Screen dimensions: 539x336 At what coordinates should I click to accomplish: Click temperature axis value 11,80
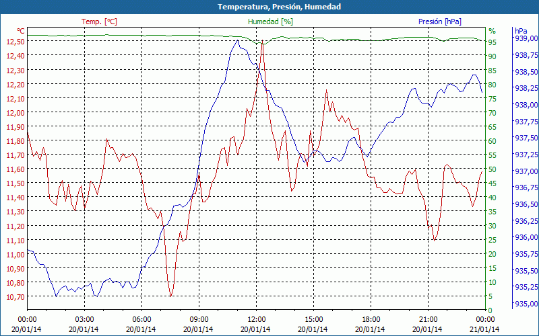[15, 140]
